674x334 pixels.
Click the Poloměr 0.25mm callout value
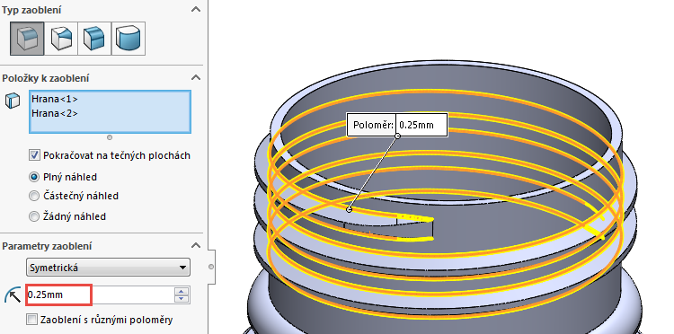421,125
